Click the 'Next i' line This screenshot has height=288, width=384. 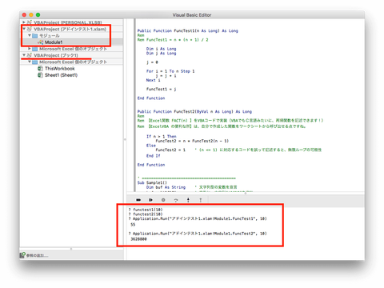coord(153,80)
